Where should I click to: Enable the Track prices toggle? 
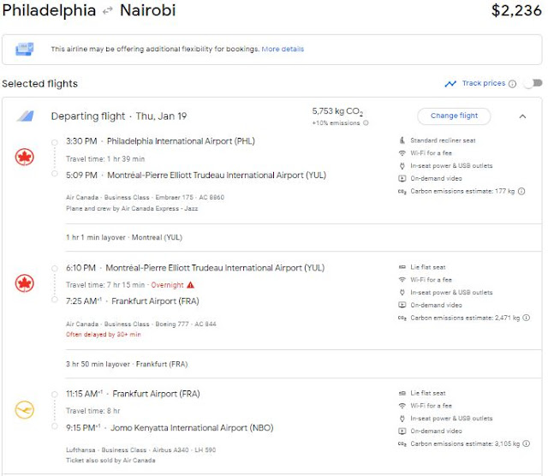[x=533, y=84]
